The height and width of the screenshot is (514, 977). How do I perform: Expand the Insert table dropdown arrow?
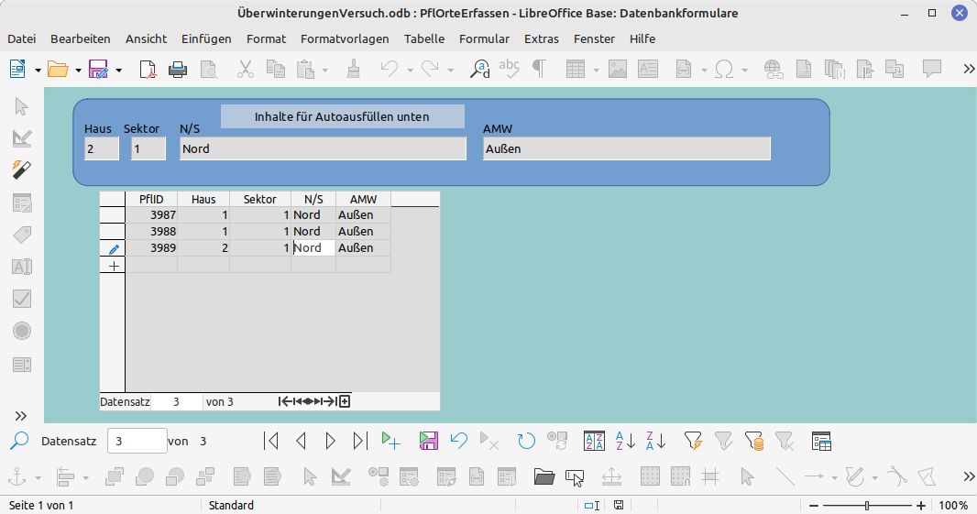[x=596, y=70]
